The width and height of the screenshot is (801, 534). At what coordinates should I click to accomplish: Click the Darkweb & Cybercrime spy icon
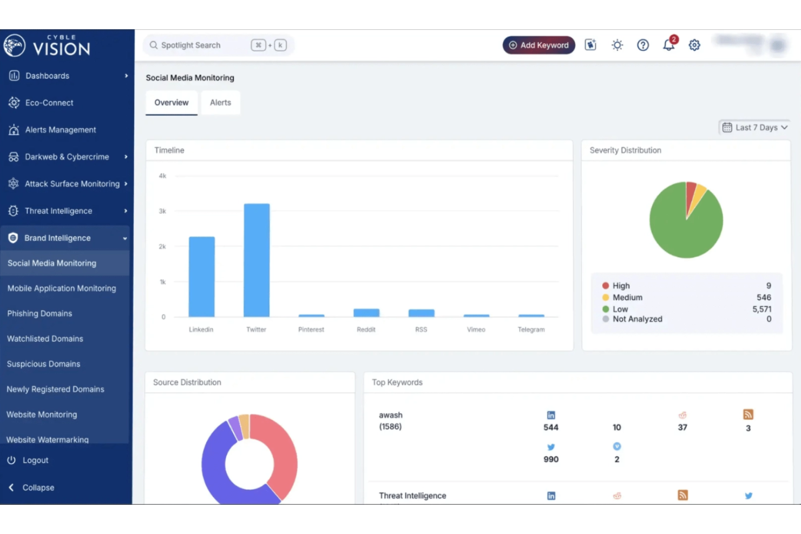[14, 157]
